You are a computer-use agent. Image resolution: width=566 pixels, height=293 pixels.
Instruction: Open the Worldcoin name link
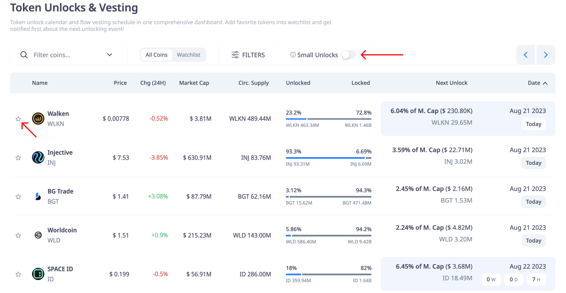(62, 230)
